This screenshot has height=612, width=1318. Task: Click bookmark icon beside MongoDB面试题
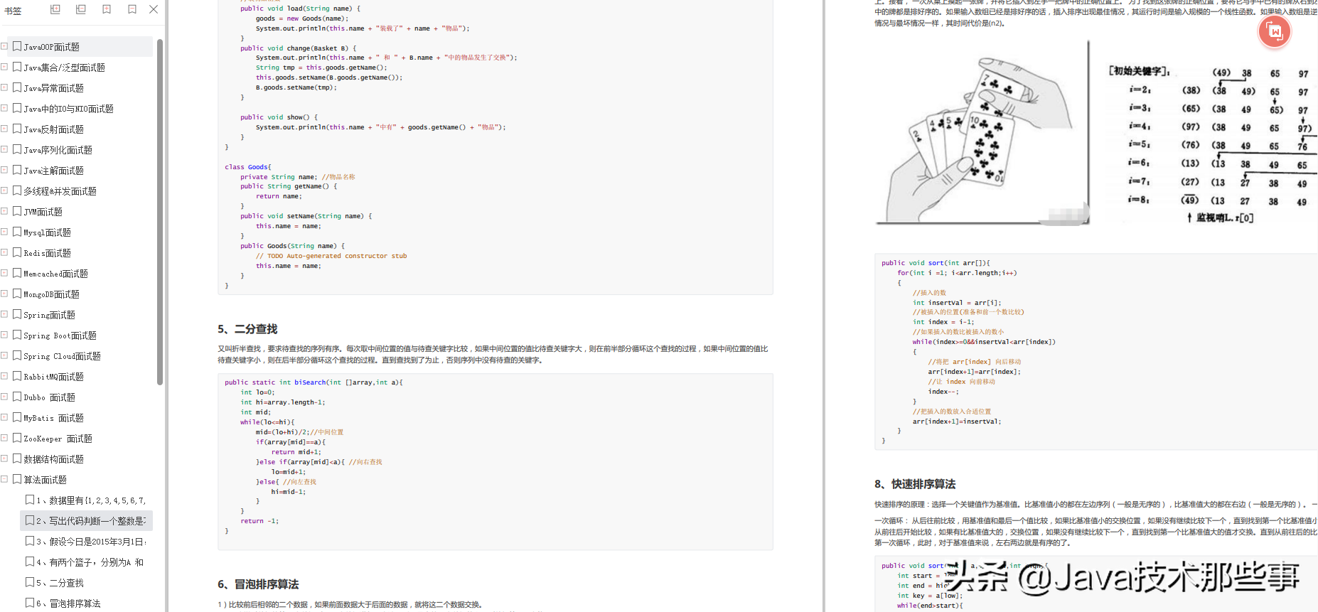(17, 294)
